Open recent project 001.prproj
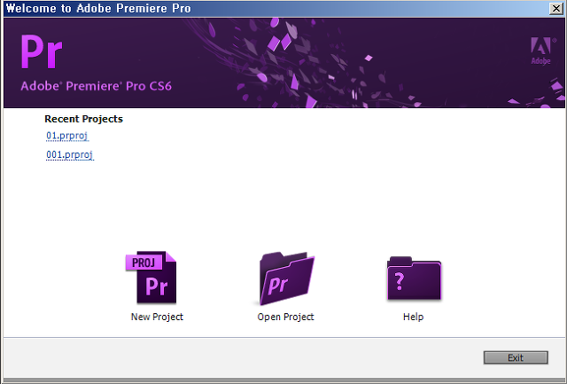567x384 pixels. pyautogui.click(x=69, y=155)
